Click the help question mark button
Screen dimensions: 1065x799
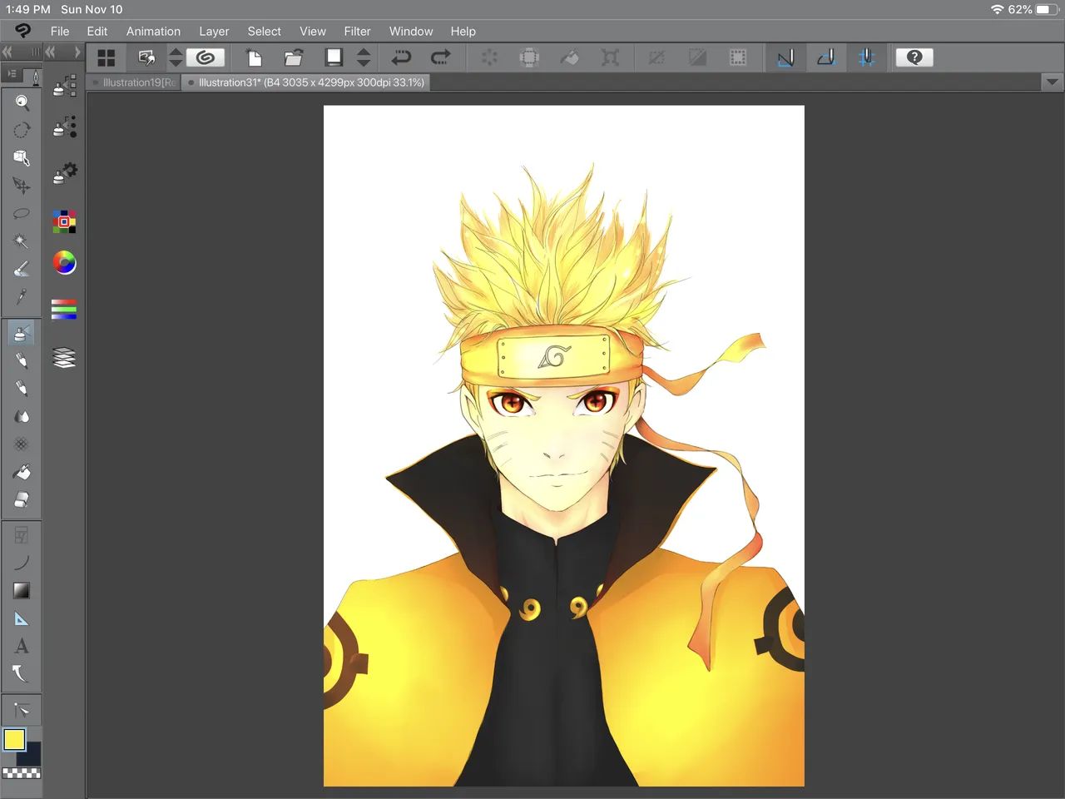pos(914,57)
